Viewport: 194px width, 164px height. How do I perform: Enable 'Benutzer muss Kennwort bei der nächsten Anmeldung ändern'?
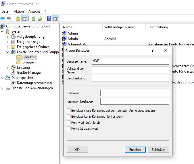[x=68, y=110]
